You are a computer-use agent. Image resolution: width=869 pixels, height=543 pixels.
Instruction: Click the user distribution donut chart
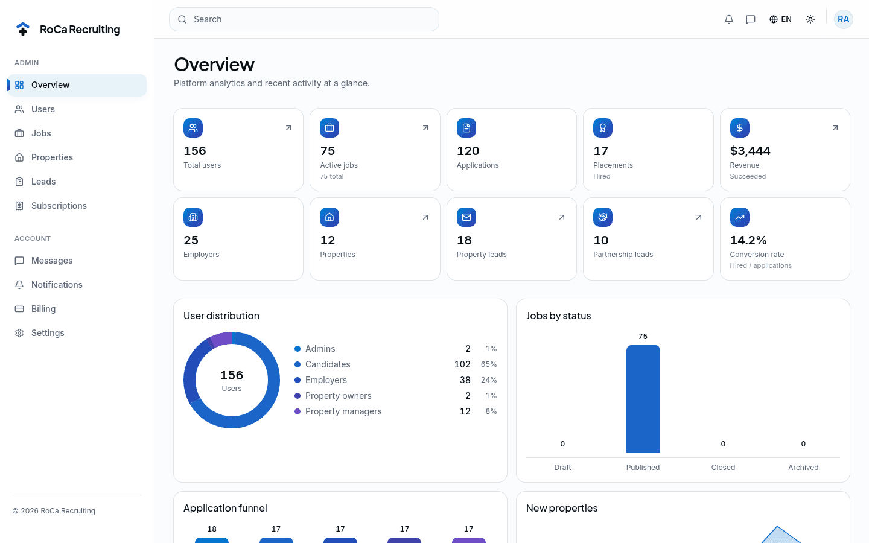click(x=232, y=380)
